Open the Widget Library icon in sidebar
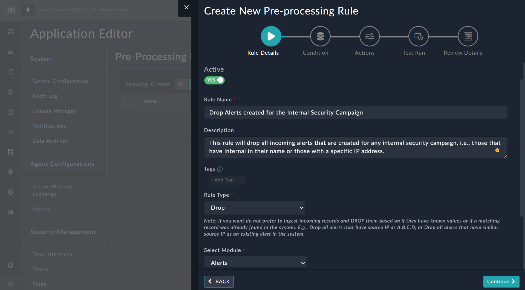This screenshot has width=525, height=290. pos(11,152)
